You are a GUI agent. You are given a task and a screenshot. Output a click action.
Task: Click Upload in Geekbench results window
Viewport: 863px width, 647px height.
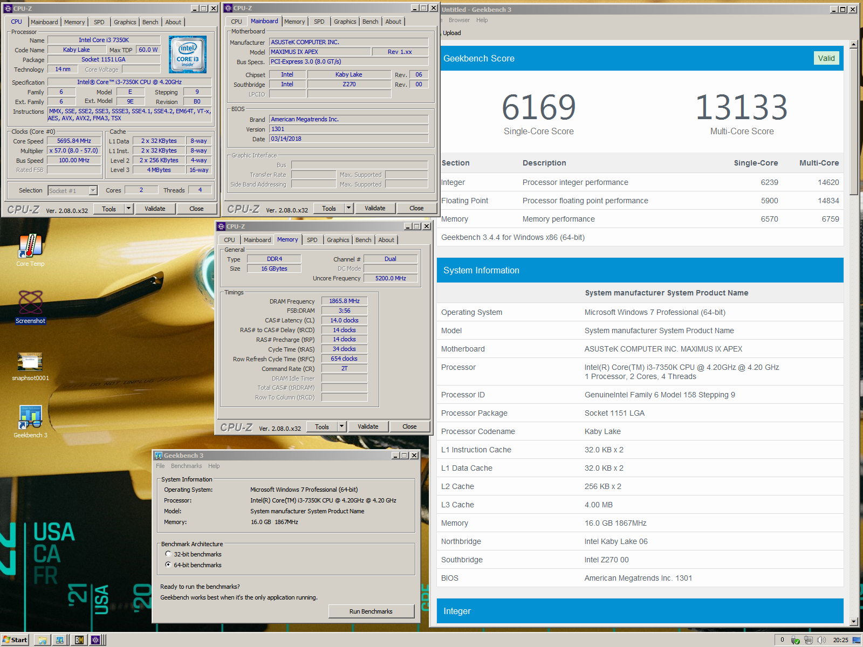[x=452, y=33]
